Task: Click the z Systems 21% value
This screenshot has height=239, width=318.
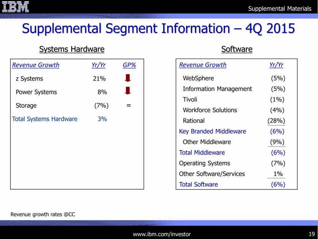Action: (99, 79)
